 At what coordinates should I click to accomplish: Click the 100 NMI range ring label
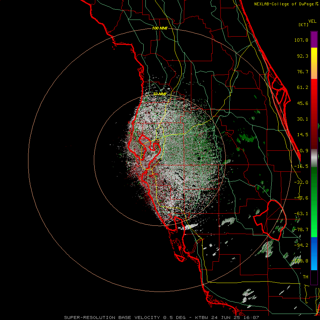160,28
